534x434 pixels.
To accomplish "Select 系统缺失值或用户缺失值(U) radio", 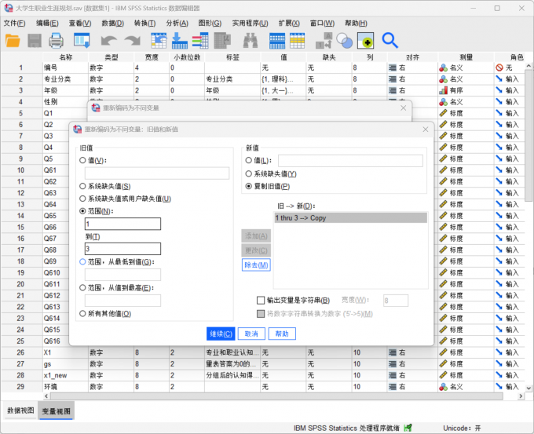I will (x=82, y=199).
